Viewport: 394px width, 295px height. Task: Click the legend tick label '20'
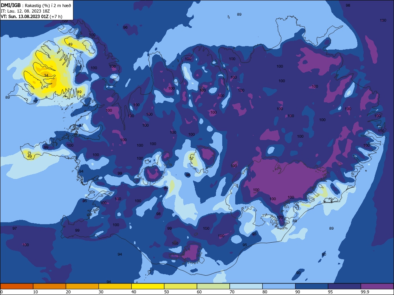click(68, 292)
